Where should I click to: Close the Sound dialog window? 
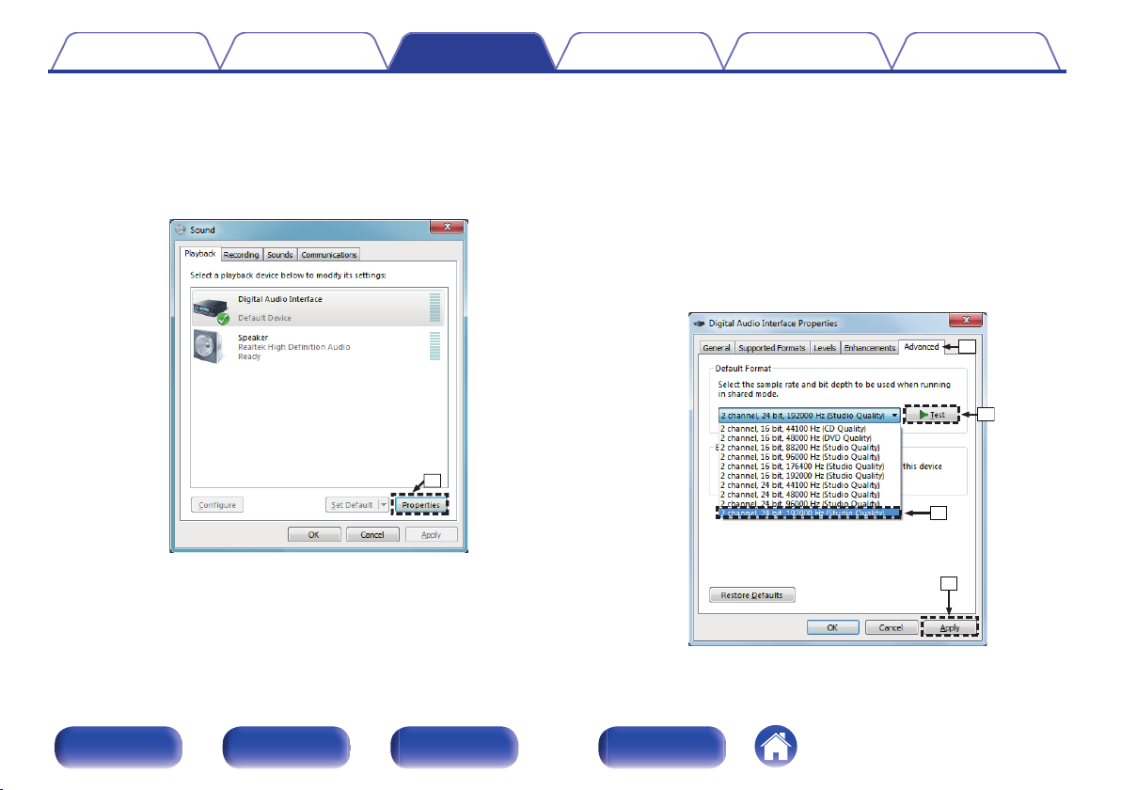(x=447, y=228)
